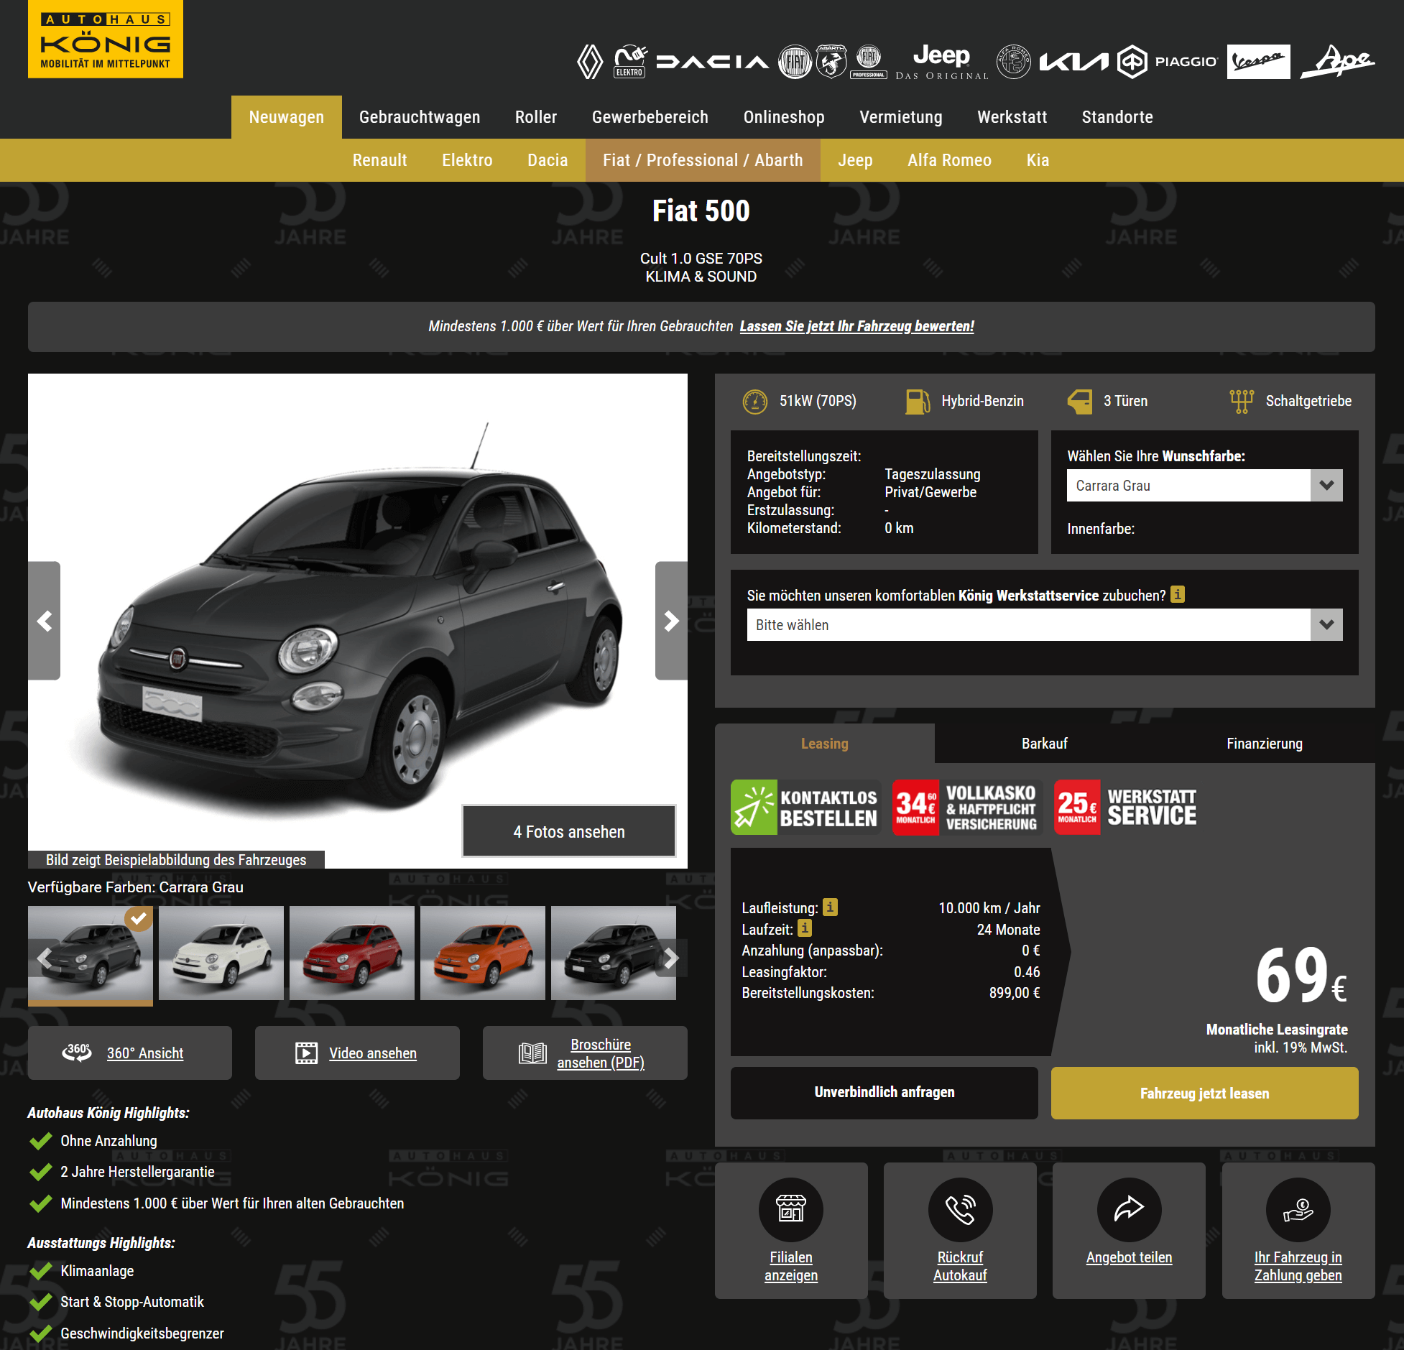Open the Fiat brand logo
This screenshot has height=1350, width=1404.
[x=795, y=62]
